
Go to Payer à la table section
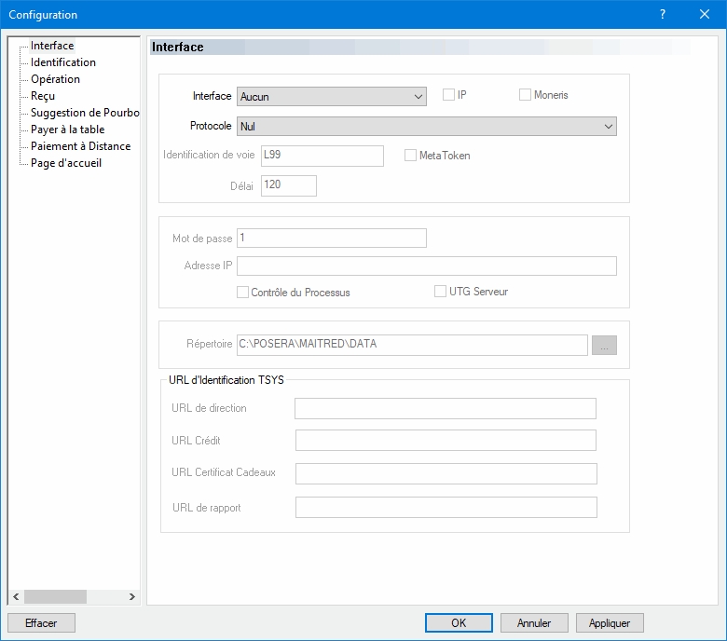pyautogui.click(x=67, y=130)
